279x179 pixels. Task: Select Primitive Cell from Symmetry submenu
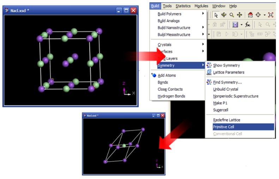click(223, 127)
